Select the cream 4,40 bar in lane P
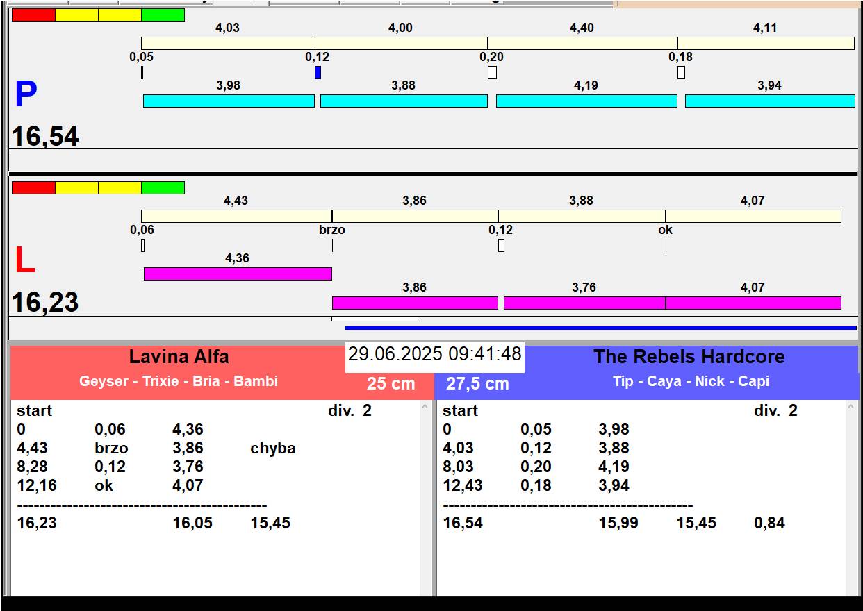863x611 pixels. (x=582, y=43)
